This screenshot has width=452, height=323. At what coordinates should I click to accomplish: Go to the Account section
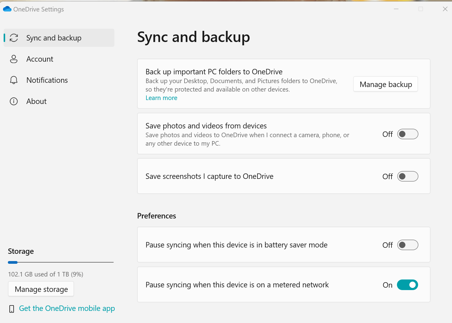59,59
